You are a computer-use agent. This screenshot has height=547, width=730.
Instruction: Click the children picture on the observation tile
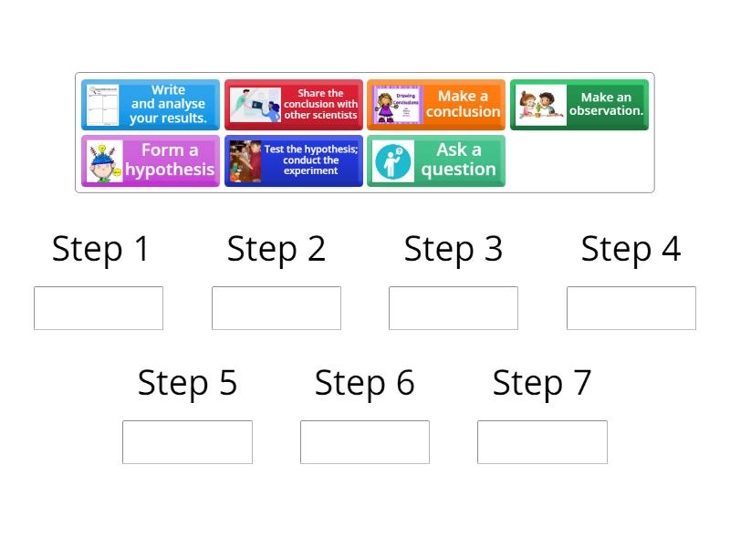pyautogui.click(x=541, y=105)
